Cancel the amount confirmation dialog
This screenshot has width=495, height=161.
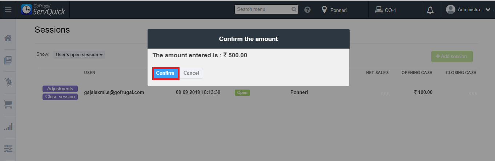(191, 73)
